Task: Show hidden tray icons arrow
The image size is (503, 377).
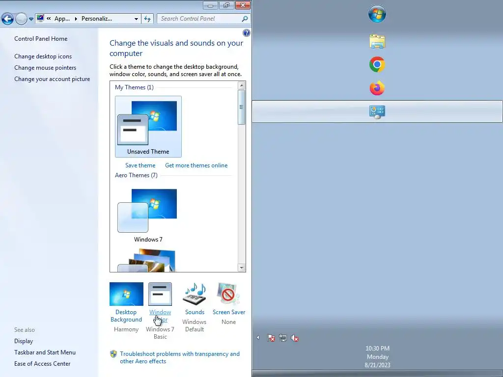Action: (258, 338)
